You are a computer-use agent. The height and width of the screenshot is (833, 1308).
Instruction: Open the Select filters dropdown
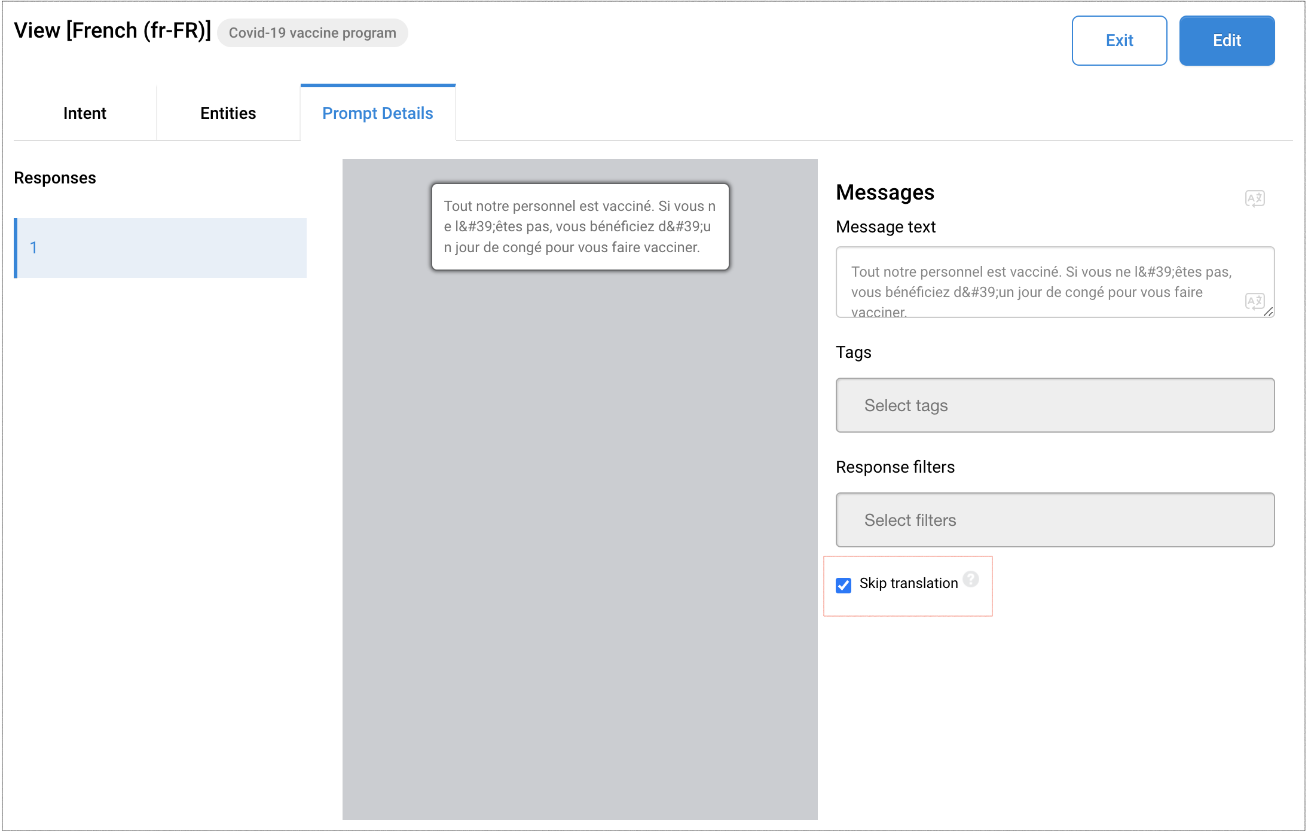click(x=1055, y=520)
